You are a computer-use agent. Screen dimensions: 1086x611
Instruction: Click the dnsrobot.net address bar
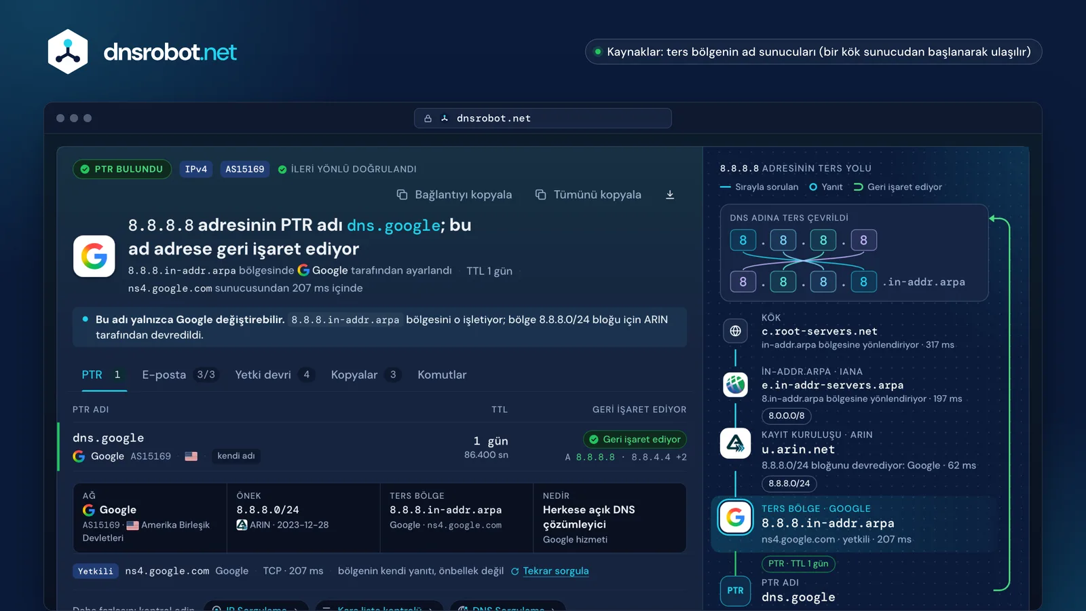[x=543, y=118]
